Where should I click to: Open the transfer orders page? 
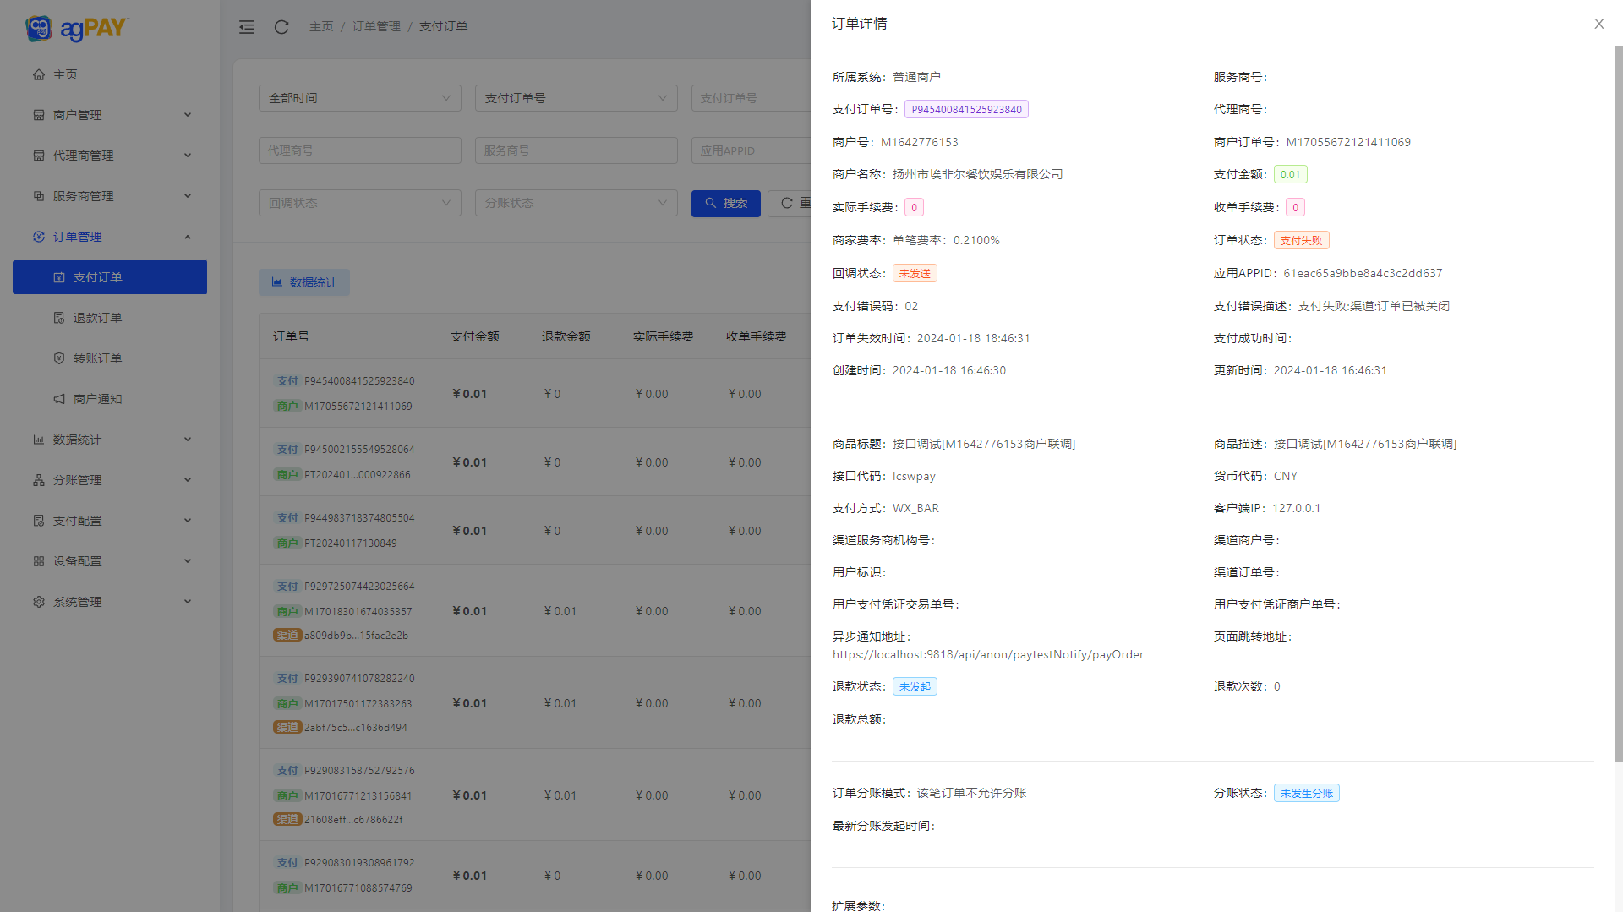(97, 358)
